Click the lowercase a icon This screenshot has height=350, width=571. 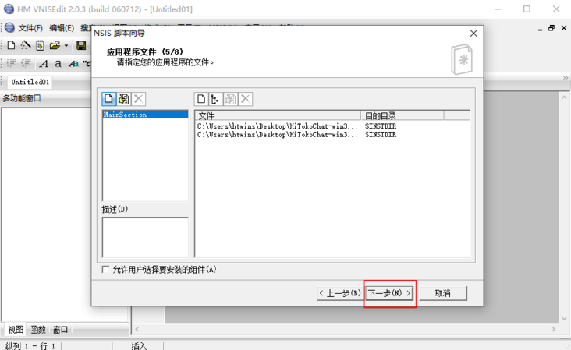tap(58, 64)
